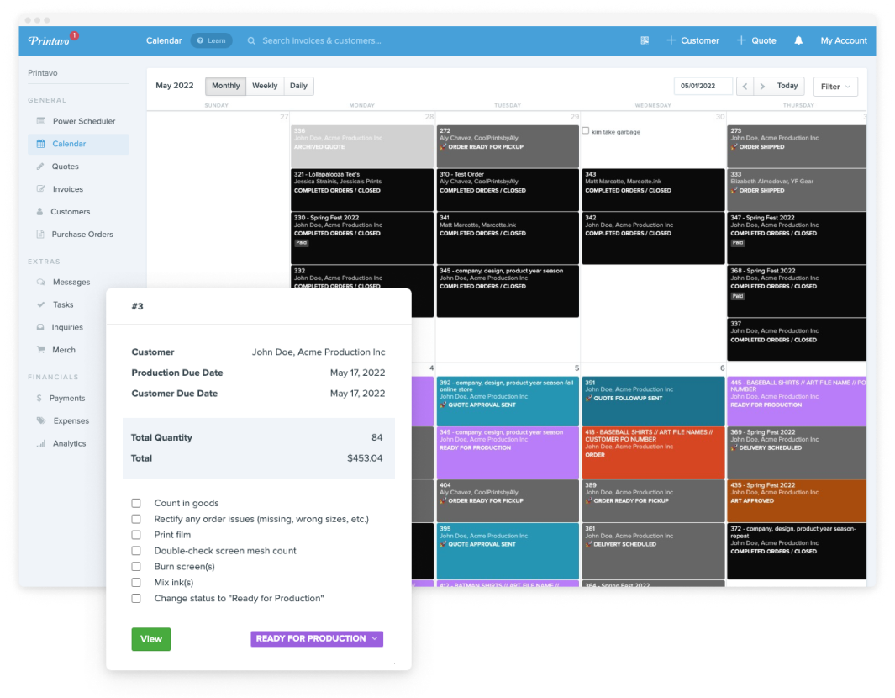Open order 349 Ready for Production card

[508, 452]
